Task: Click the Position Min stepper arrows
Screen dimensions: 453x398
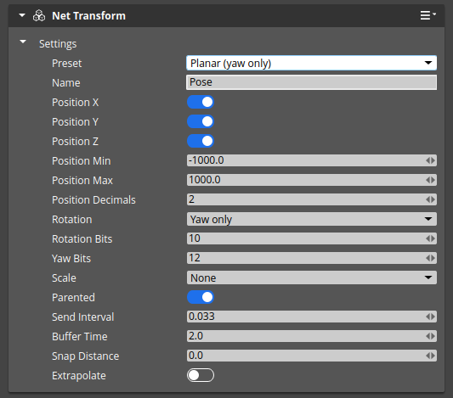Action: [x=430, y=160]
